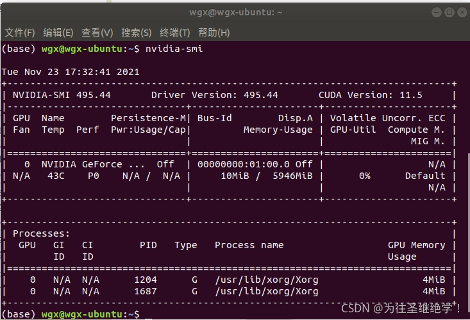The image size is (470, 320).
Task: Click the Processes: label
Action: pyautogui.click(x=42, y=233)
